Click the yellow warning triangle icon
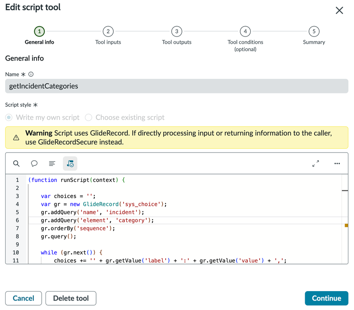 click(x=16, y=138)
